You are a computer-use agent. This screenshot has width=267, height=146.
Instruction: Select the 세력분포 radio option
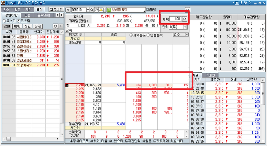(131, 35)
